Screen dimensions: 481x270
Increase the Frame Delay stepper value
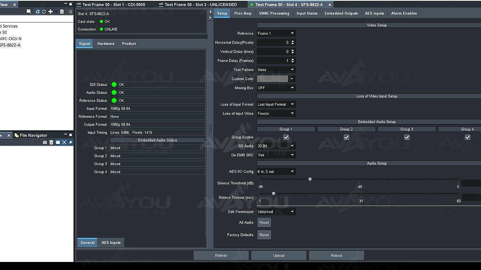tap(293, 59)
